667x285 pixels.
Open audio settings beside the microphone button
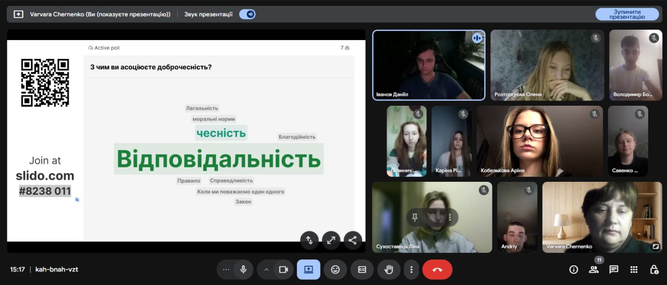tap(226, 269)
